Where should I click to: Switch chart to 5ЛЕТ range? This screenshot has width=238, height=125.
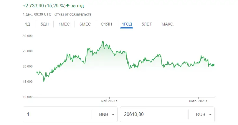point(147,24)
